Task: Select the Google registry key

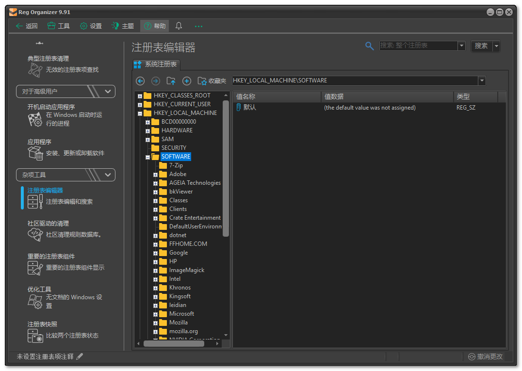Action: [x=179, y=253]
